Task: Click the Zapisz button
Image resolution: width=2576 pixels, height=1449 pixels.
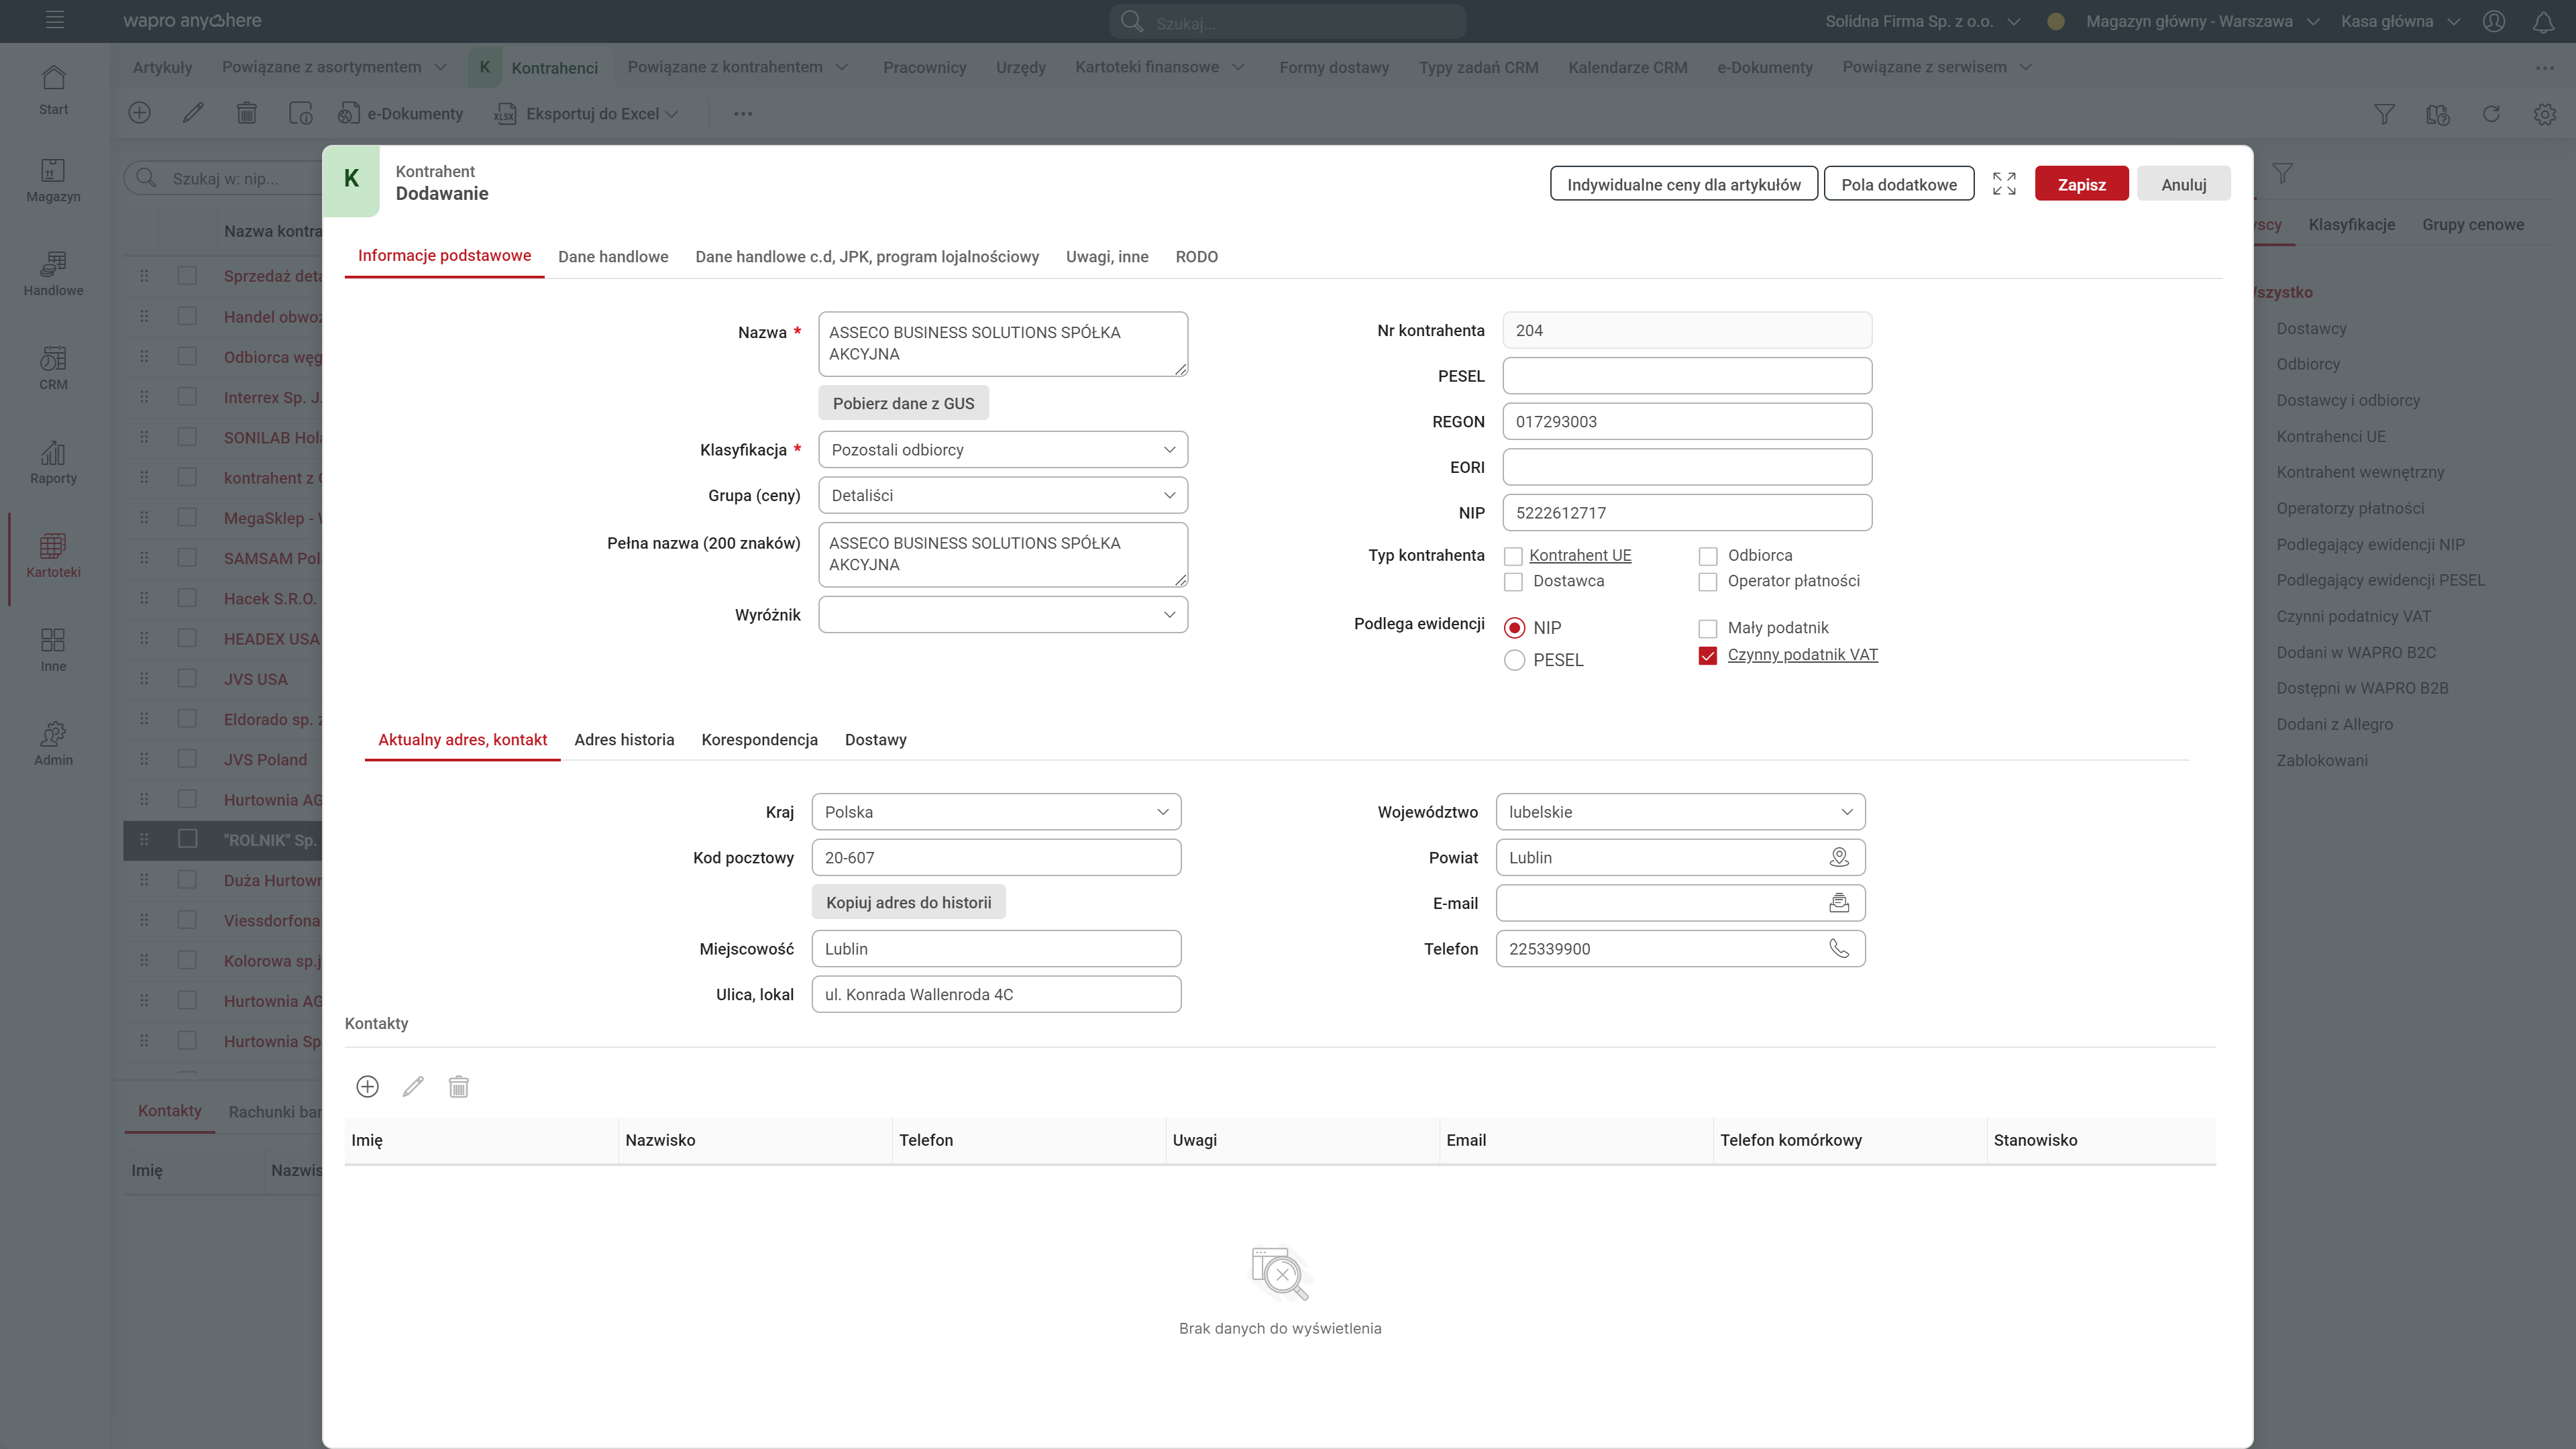Action: 2081,184
